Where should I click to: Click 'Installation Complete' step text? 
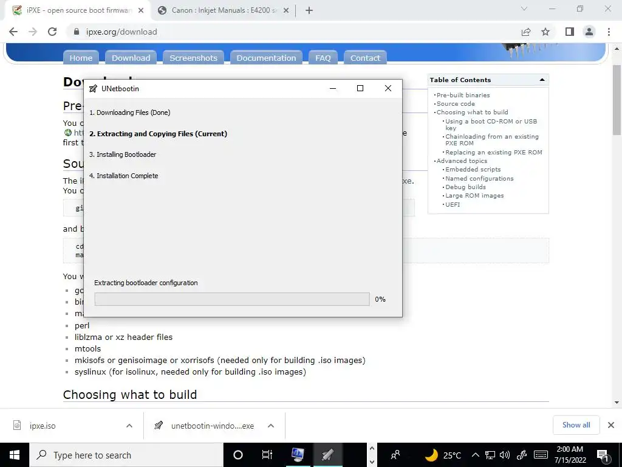coord(124,176)
